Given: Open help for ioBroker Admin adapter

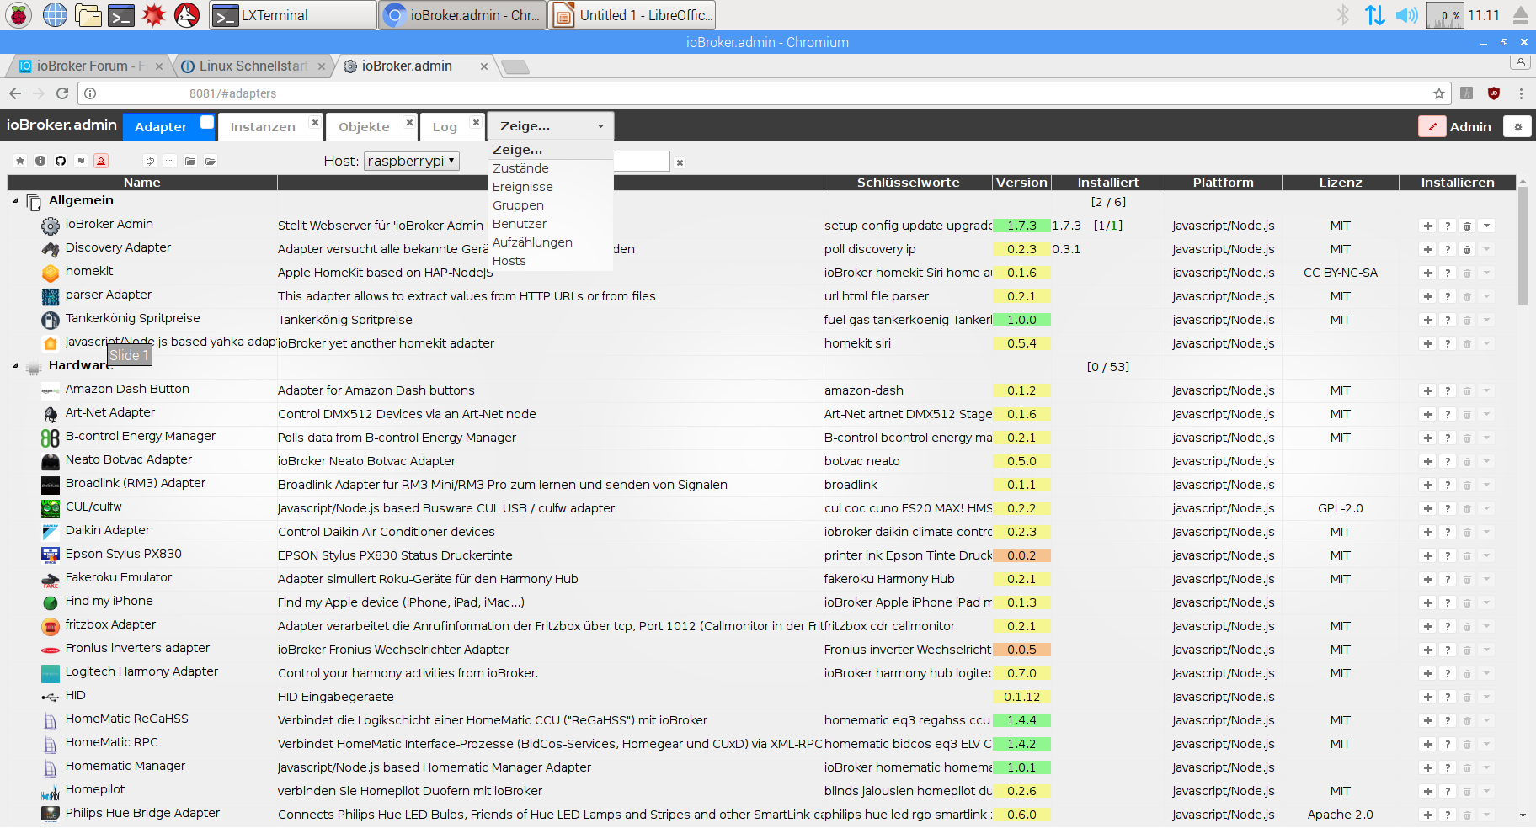Looking at the screenshot, I should point(1448,226).
